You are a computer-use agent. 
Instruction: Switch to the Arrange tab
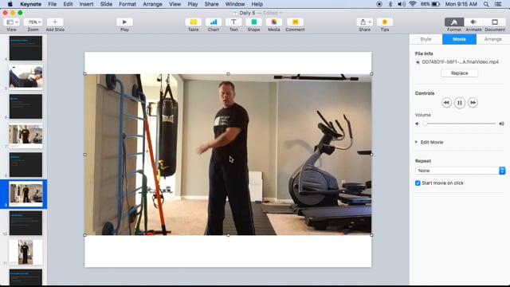493,39
